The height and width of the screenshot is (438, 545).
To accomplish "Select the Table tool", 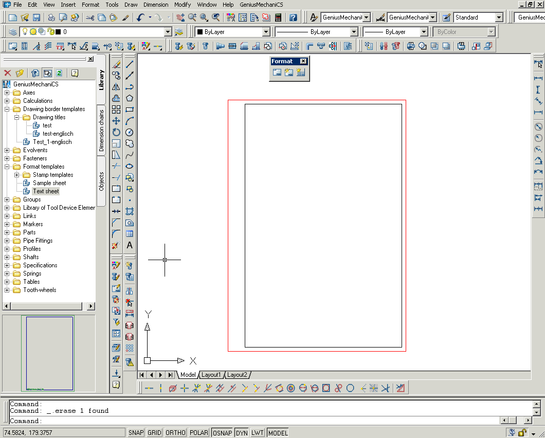I will (129, 234).
